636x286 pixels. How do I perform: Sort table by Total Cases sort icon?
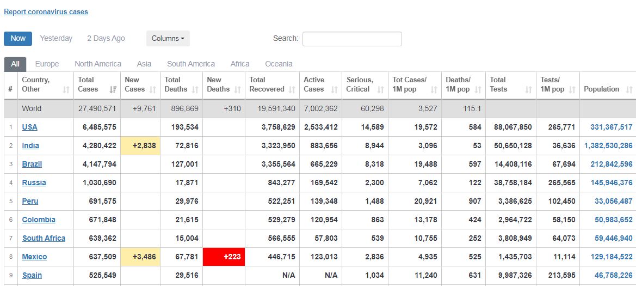click(113, 90)
